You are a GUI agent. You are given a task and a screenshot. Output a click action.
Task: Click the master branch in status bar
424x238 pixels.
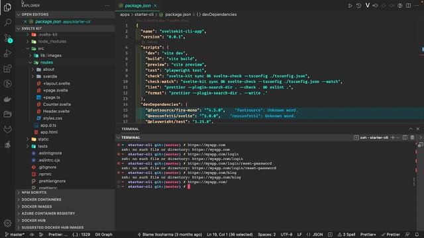pos(15,235)
